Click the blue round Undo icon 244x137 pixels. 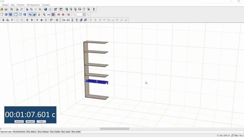pos(46,9)
